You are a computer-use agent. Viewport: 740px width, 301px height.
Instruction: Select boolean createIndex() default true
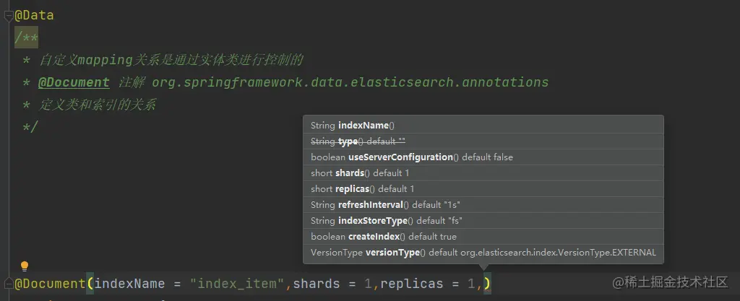tap(483, 237)
